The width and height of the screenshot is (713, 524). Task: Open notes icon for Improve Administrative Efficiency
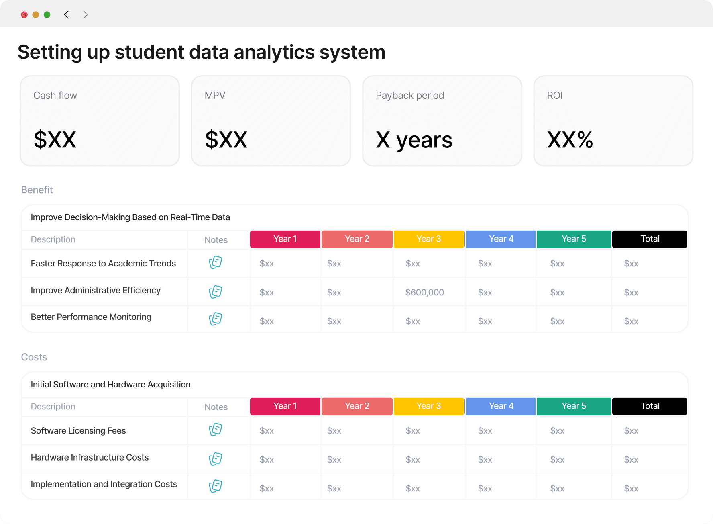click(216, 292)
